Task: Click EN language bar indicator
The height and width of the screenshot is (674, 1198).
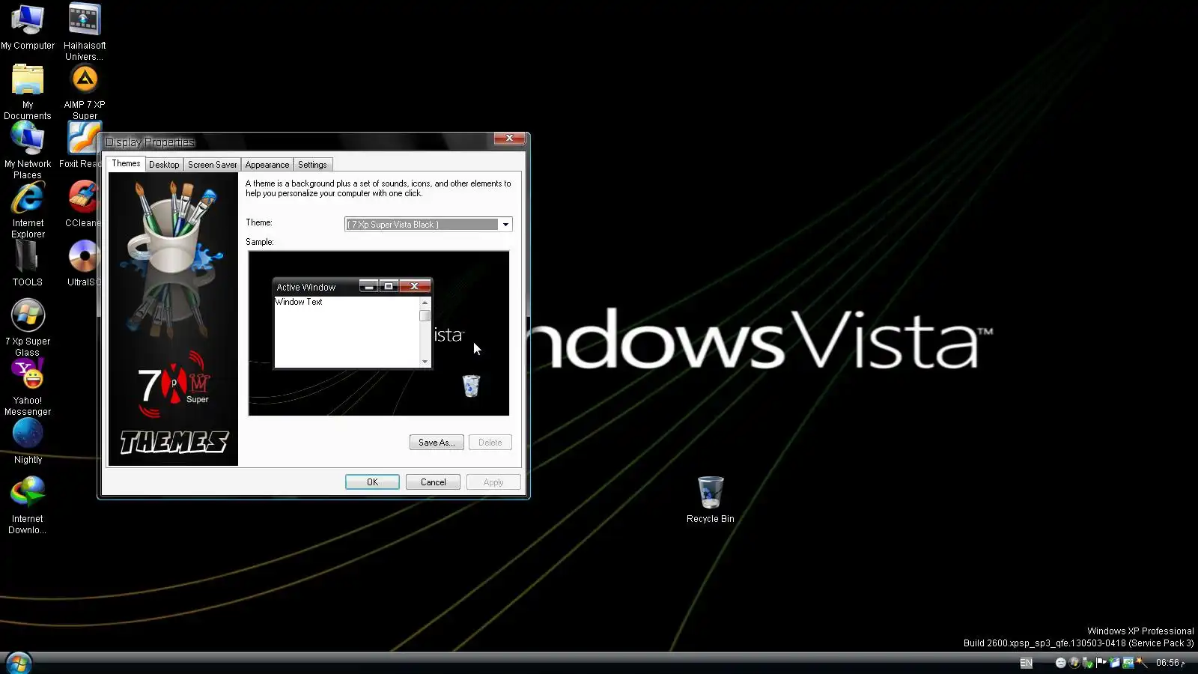Action: 1026,663
